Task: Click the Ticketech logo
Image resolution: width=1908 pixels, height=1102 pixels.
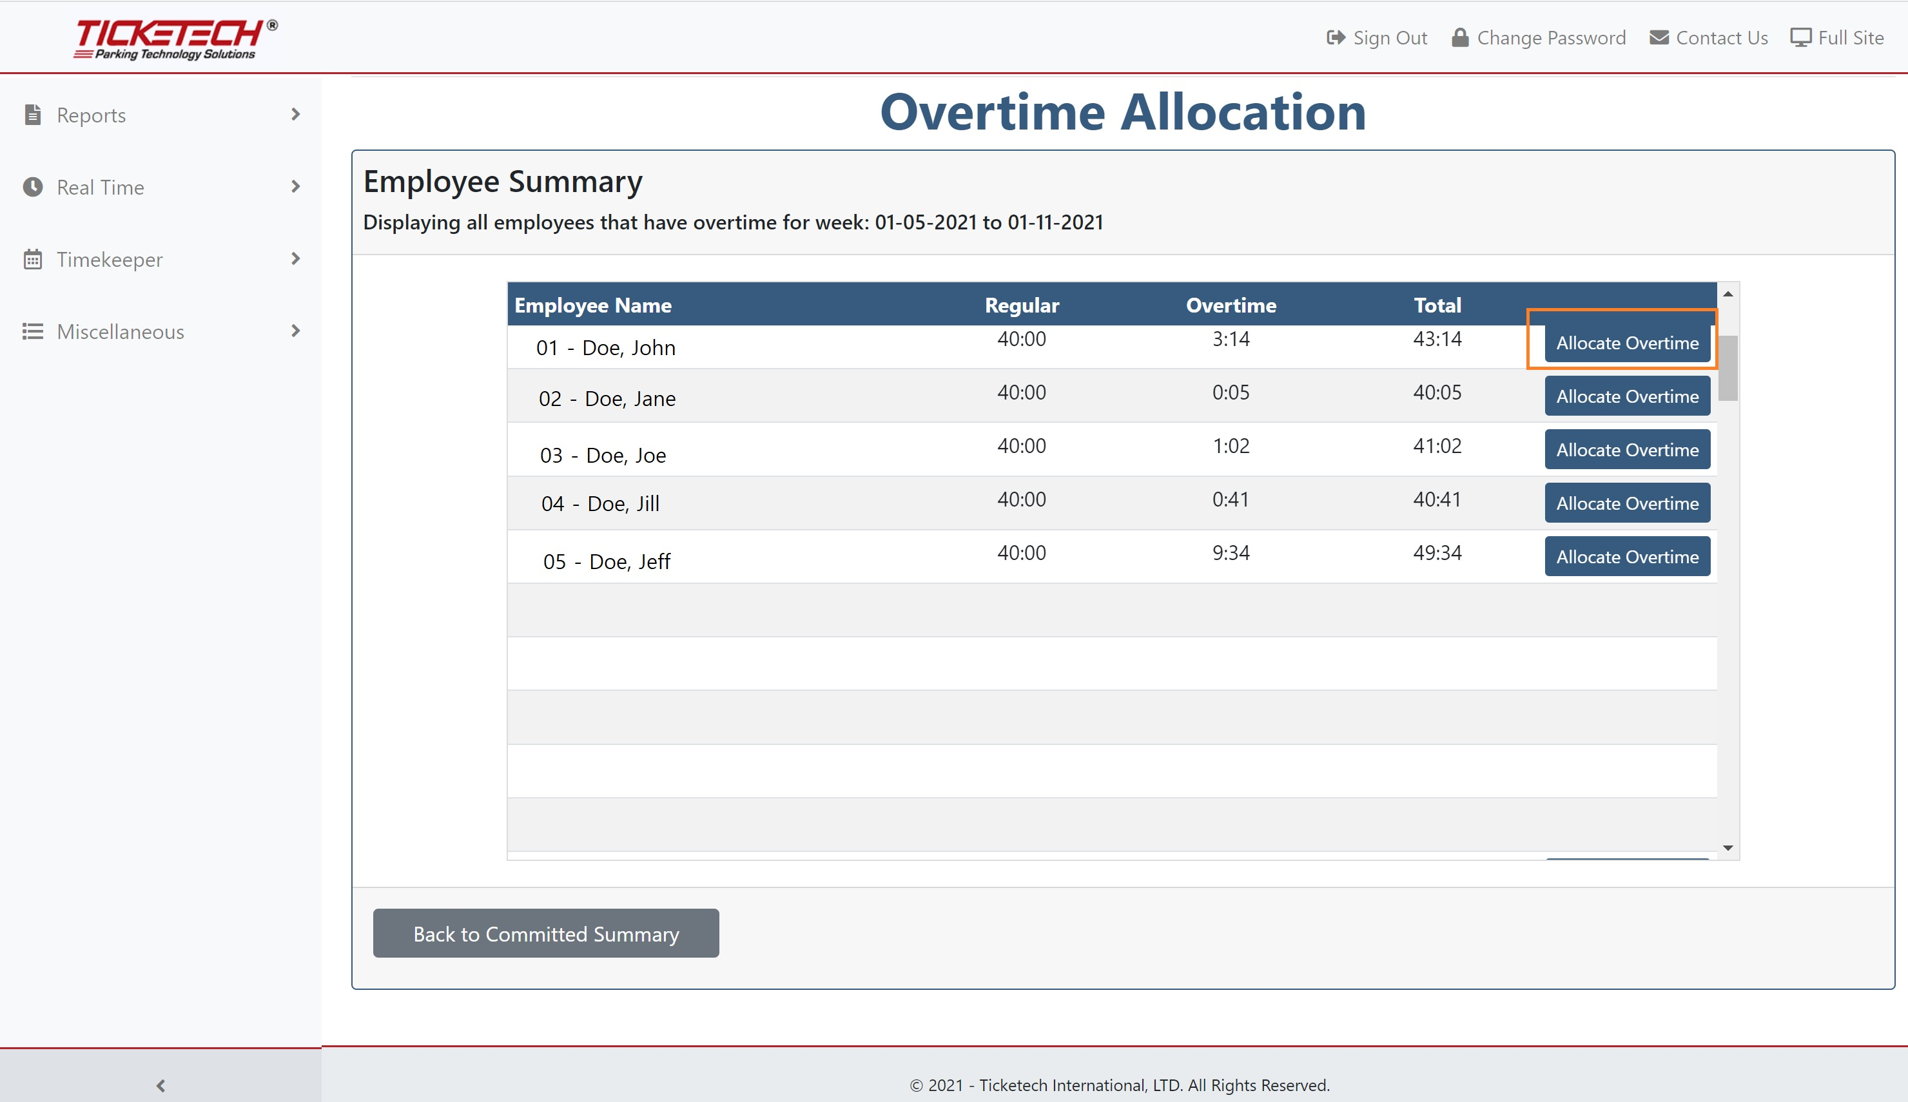Action: pos(175,39)
